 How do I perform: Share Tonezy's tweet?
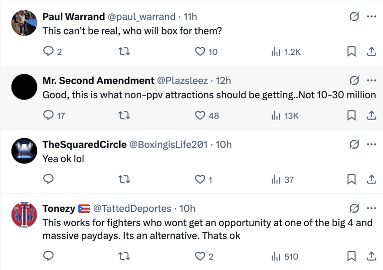(371, 257)
